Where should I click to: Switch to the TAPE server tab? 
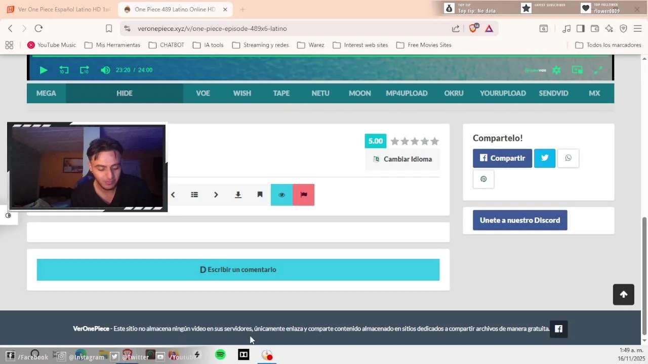click(281, 93)
